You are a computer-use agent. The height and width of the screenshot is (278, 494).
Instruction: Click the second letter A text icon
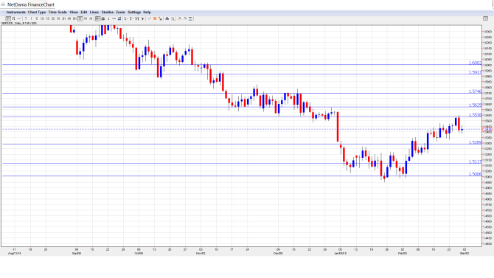pos(185,18)
